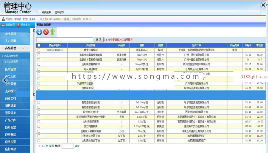Viewport: 268px width, 153px height.
Task: Expand the 销售订单 sidebar section
Action: point(15,105)
